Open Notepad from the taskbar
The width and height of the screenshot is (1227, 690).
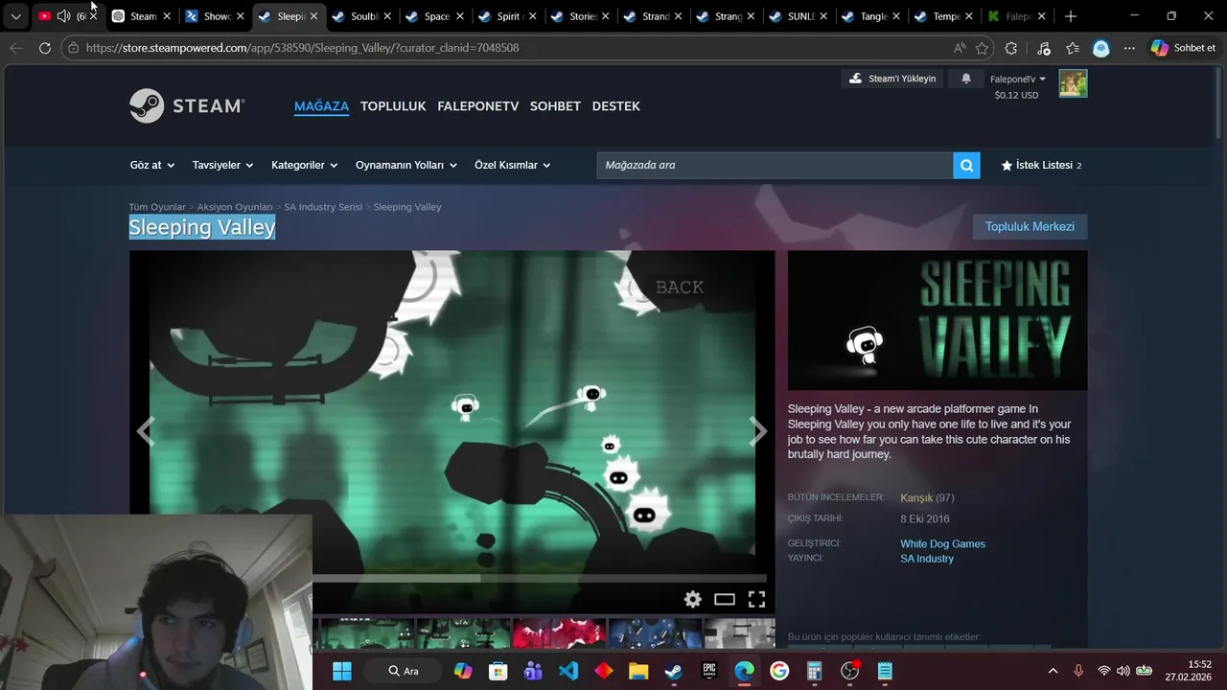click(885, 671)
